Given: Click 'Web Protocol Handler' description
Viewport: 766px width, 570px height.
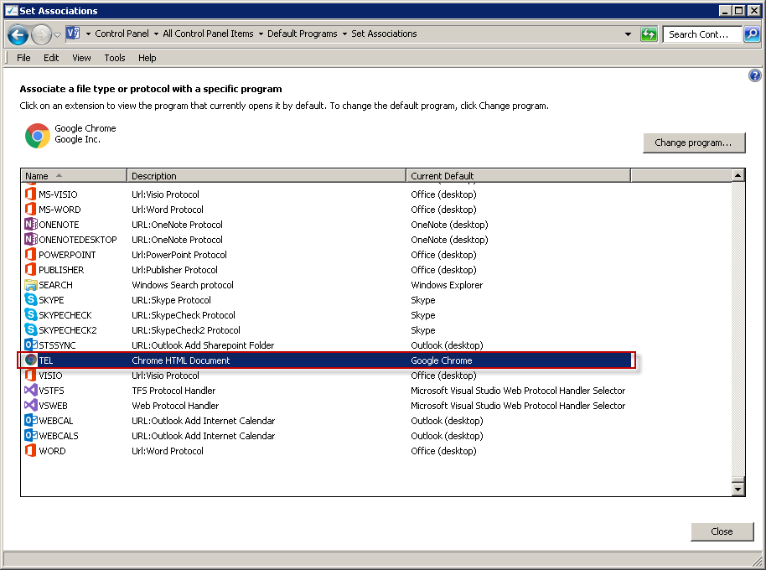Looking at the screenshot, I should point(175,406).
